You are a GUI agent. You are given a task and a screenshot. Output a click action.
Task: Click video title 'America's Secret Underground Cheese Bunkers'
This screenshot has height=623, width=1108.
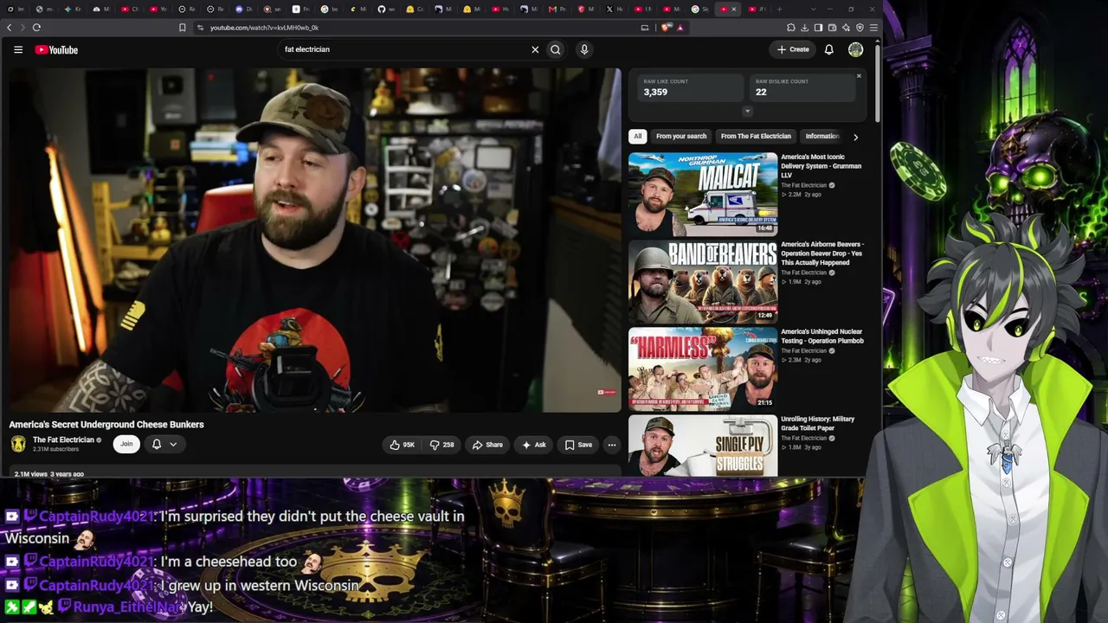pyautogui.click(x=106, y=425)
